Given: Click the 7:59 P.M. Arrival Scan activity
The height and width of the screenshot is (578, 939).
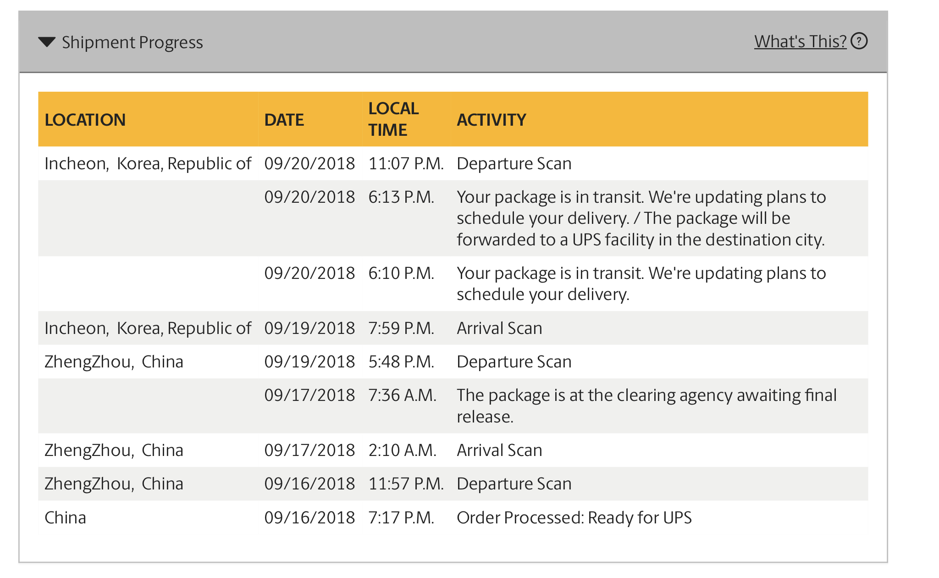Looking at the screenshot, I should point(499,328).
